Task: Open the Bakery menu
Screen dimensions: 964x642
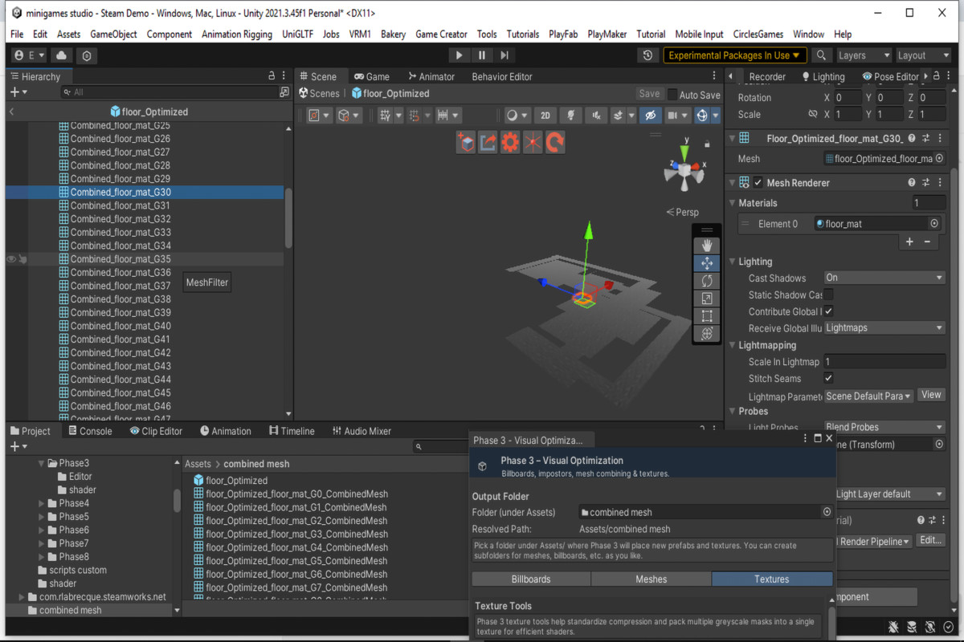Action: pyautogui.click(x=393, y=35)
